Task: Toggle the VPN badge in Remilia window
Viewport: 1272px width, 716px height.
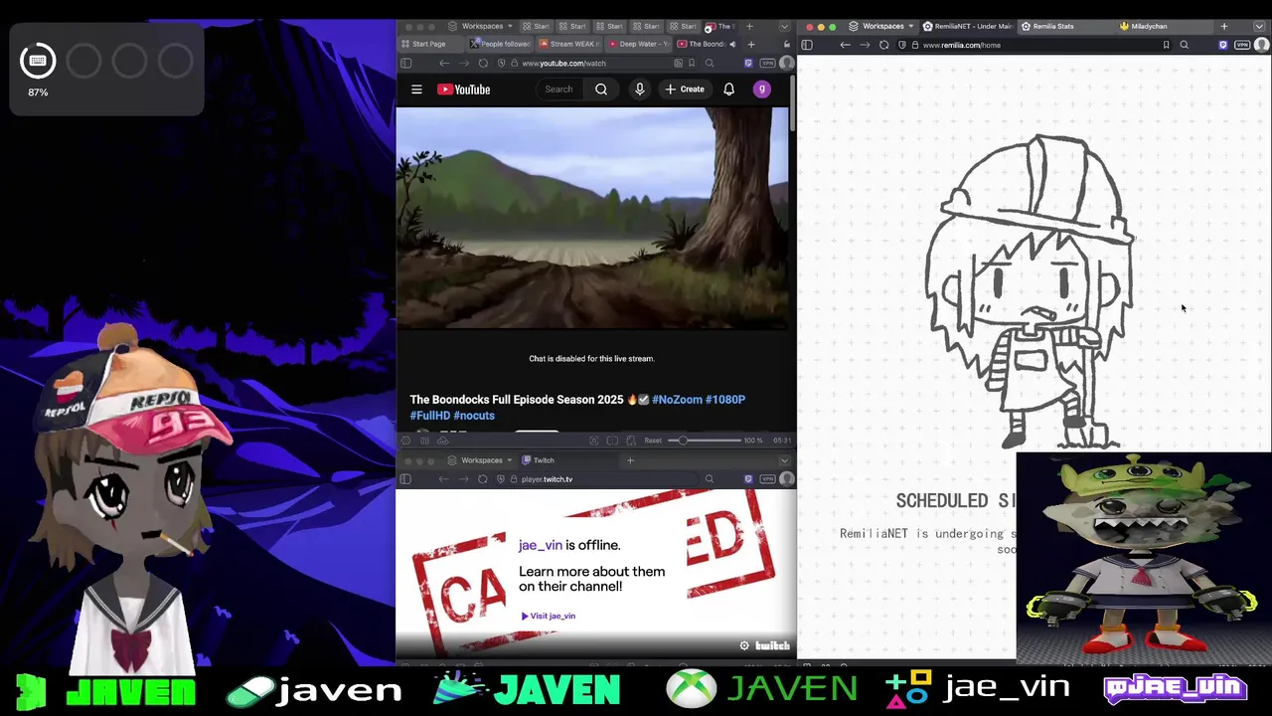Action: pyautogui.click(x=1242, y=45)
